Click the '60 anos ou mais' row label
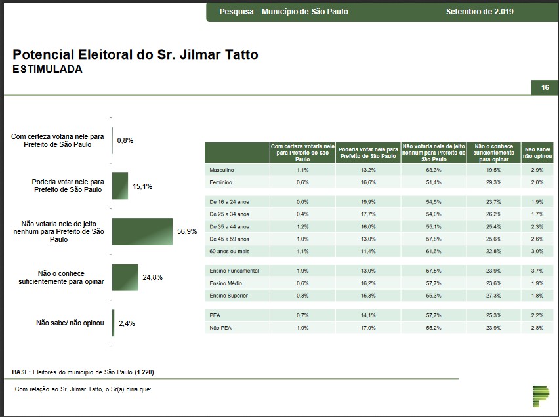The height and width of the screenshot is (417, 559). (x=229, y=250)
